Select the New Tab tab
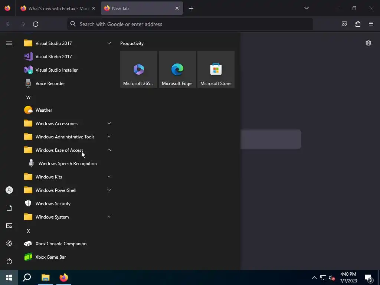Screen dimensions: 380x285 point(142,8)
